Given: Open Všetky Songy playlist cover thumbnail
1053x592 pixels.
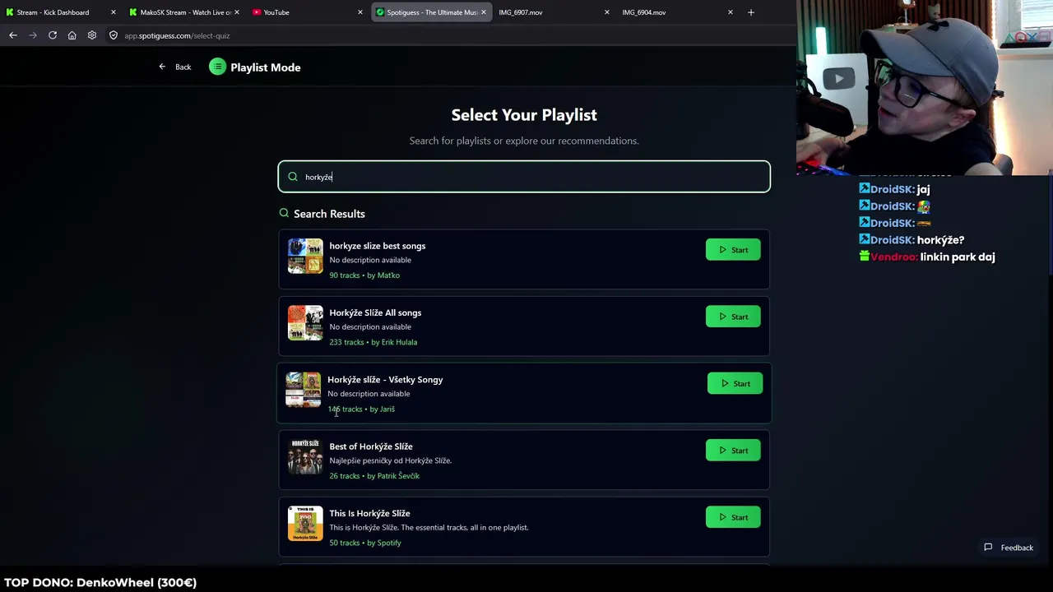Looking at the screenshot, I should (x=304, y=390).
